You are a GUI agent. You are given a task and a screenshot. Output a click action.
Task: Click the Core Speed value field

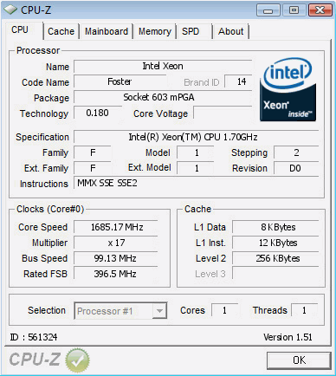pyautogui.click(x=116, y=227)
